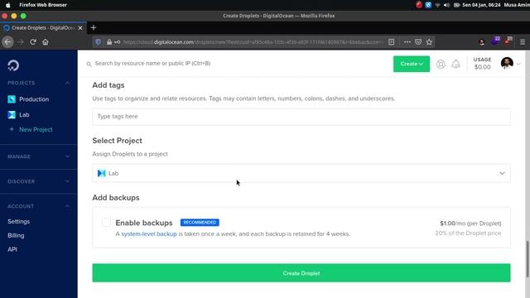Image resolution: width=530 pixels, height=298 pixels.
Task: Open the Production project
Action: tap(34, 99)
